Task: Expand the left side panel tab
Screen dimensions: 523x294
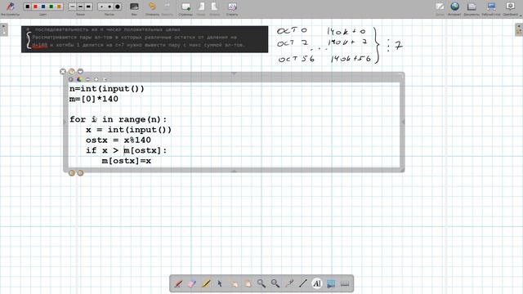Action: [3, 29]
